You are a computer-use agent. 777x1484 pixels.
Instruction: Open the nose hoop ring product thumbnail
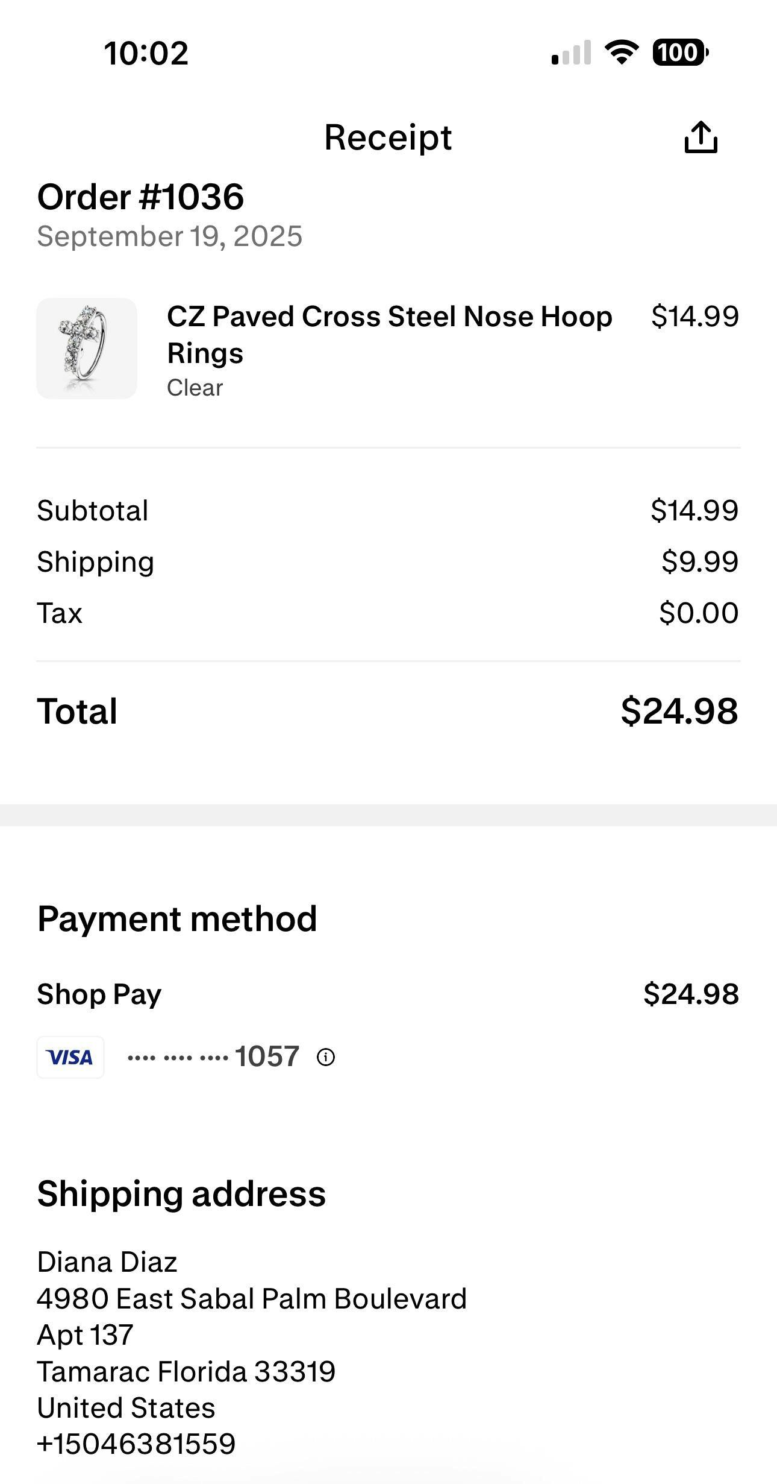pos(87,349)
